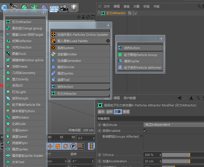
Task: Open the 编辑 menu in object manager
Action: [117, 6]
